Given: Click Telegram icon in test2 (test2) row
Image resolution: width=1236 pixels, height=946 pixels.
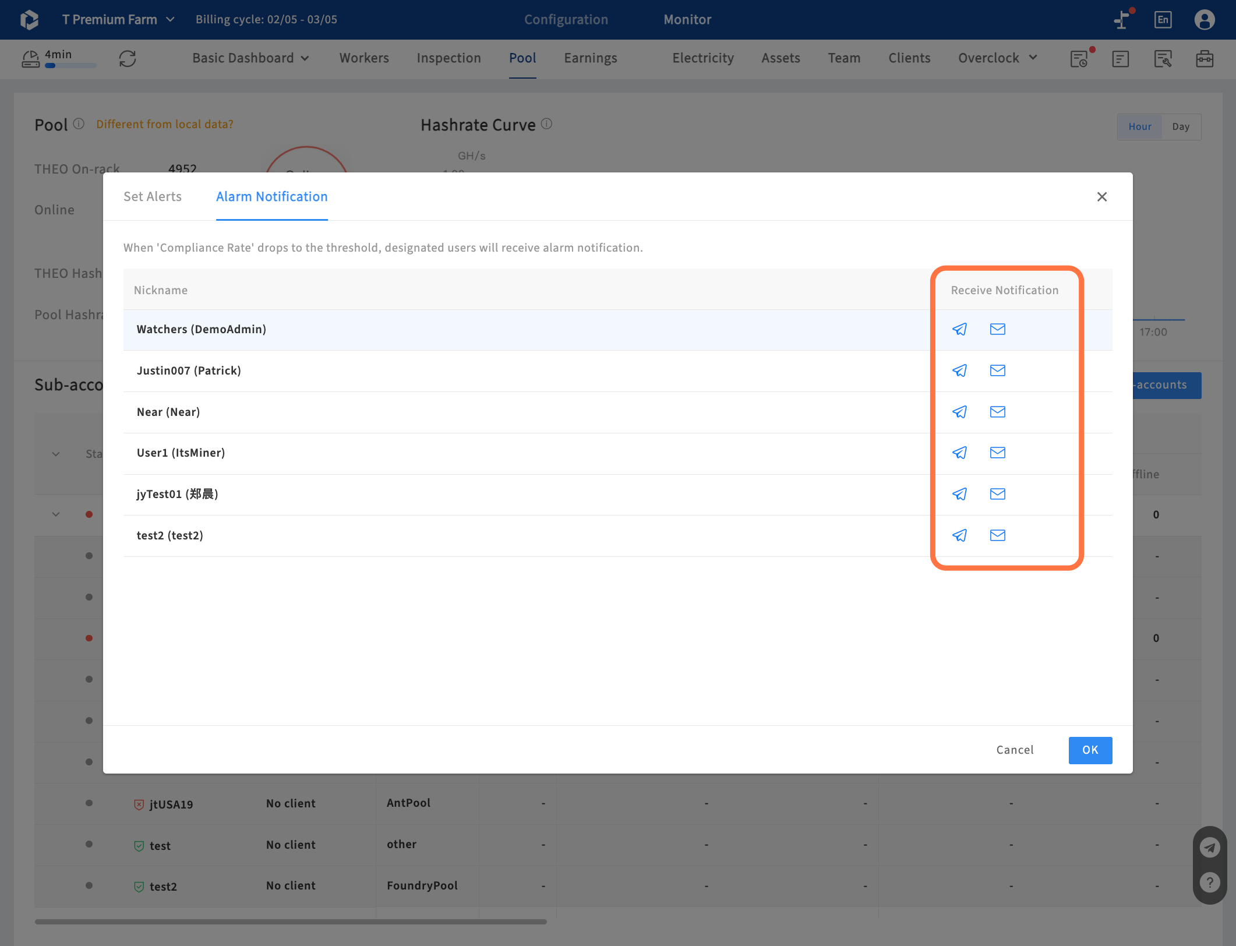Looking at the screenshot, I should (x=959, y=535).
